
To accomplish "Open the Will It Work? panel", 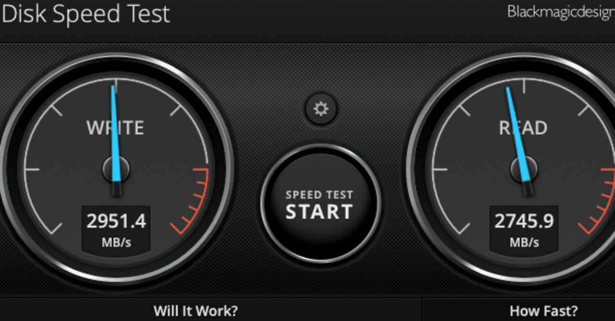I will pyautogui.click(x=196, y=310).
